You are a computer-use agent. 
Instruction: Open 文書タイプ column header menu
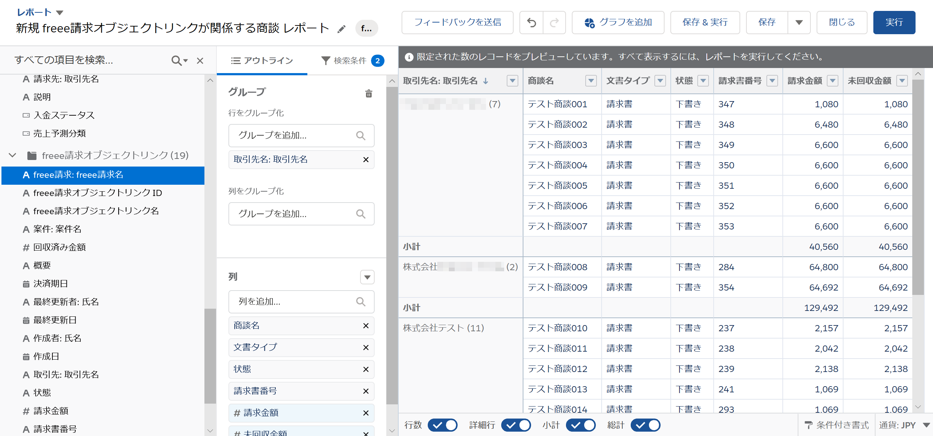[660, 81]
